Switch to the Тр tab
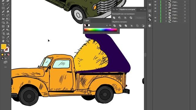The image size is (196, 110). coord(114,9)
